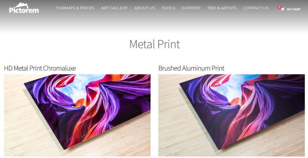This screenshot has width=308, height=158.
Task: Open the Pro & Artists menu
Action: pyautogui.click(x=222, y=8)
